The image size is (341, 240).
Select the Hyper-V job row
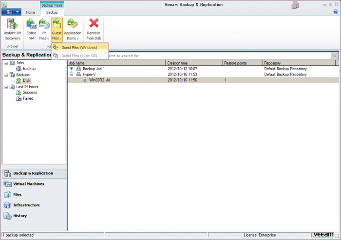(x=203, y=74)
